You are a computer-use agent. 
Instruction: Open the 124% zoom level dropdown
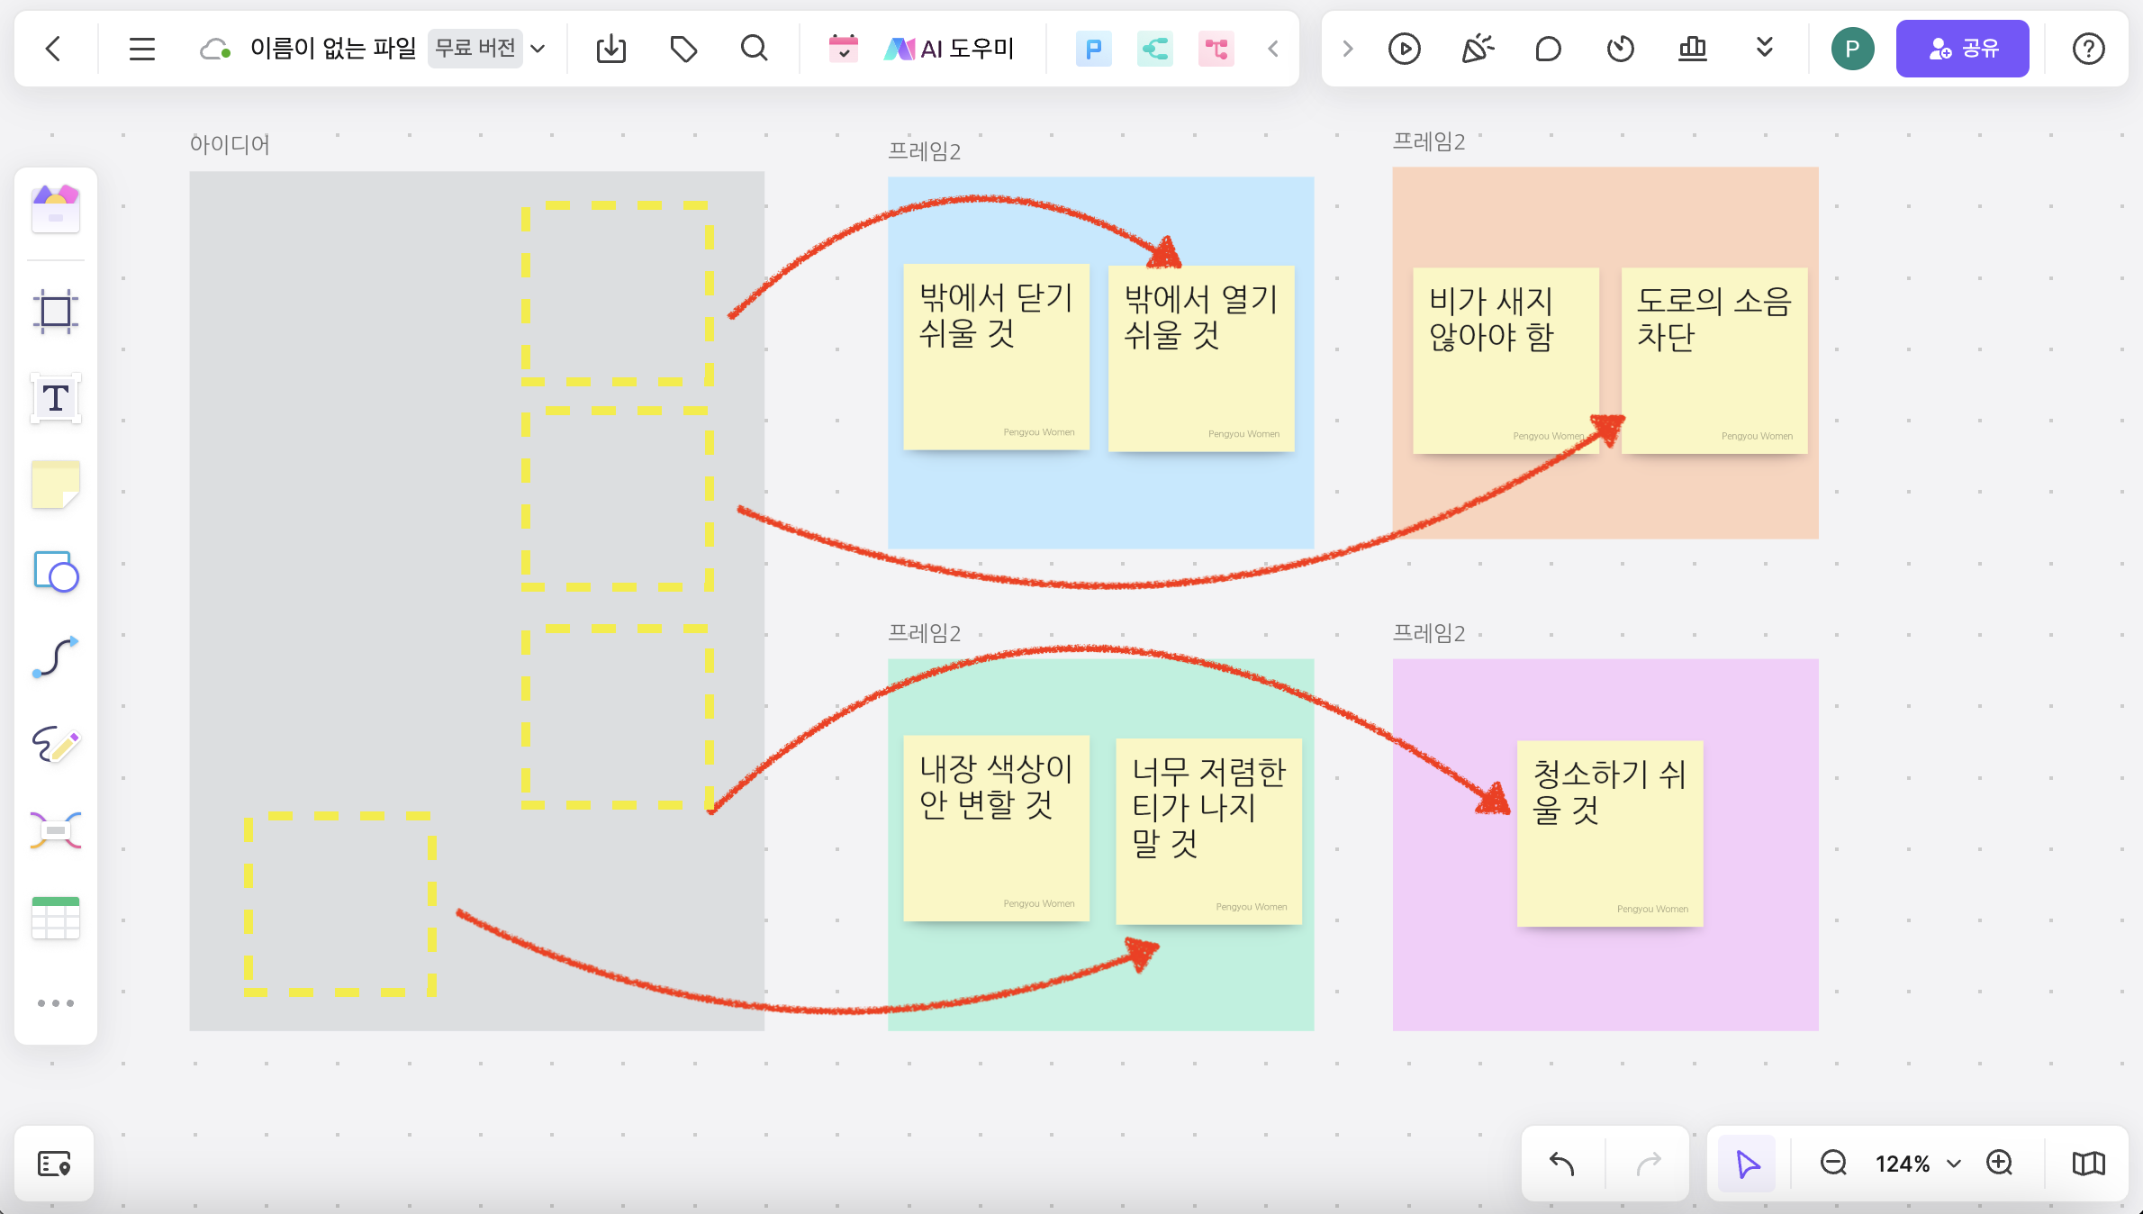click(x=1918, y=1164)
